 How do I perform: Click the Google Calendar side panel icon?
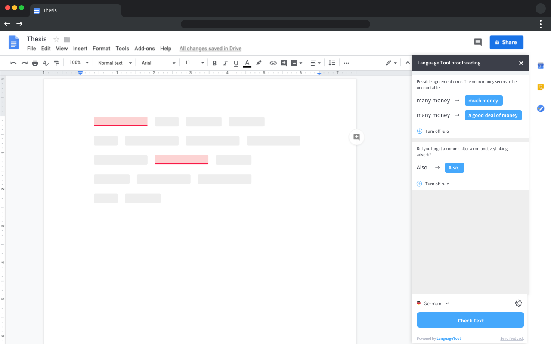(x=541, y=66)
